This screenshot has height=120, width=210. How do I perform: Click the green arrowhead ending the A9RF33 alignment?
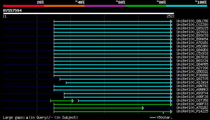171,104
